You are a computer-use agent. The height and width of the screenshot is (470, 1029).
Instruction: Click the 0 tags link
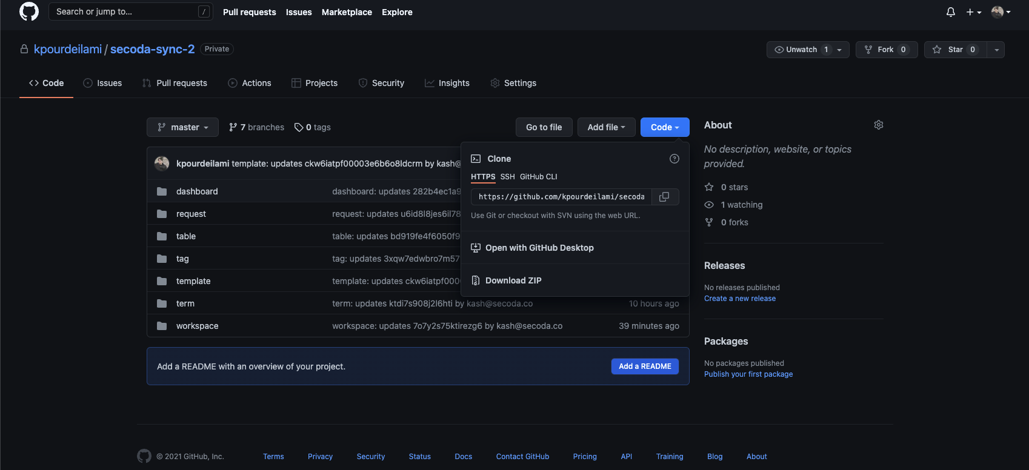313,127
